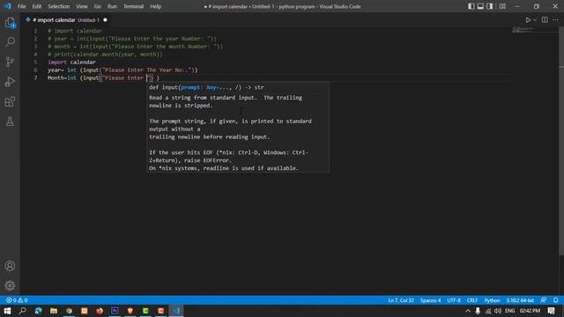Open the Terminal menu
The height and width of the screenshot is (317, 564).
click(x=133, y=6)
